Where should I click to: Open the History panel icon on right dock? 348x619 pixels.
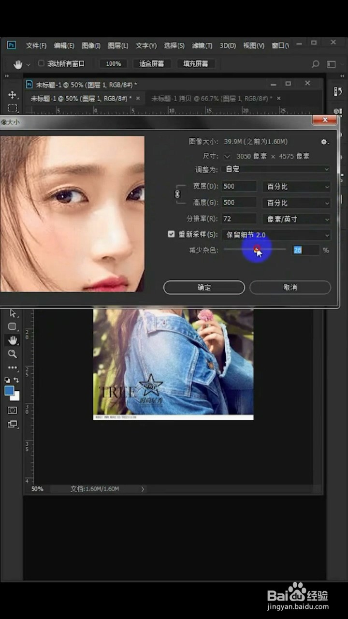pyautogui.click(x=338, y=91)
